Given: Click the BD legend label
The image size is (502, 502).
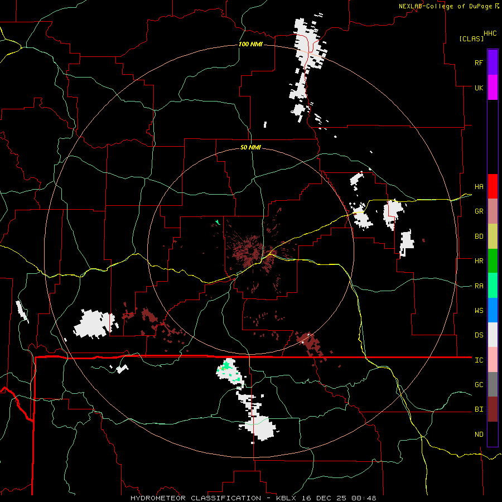Looking at the screenshot, I should pos(479,236).
